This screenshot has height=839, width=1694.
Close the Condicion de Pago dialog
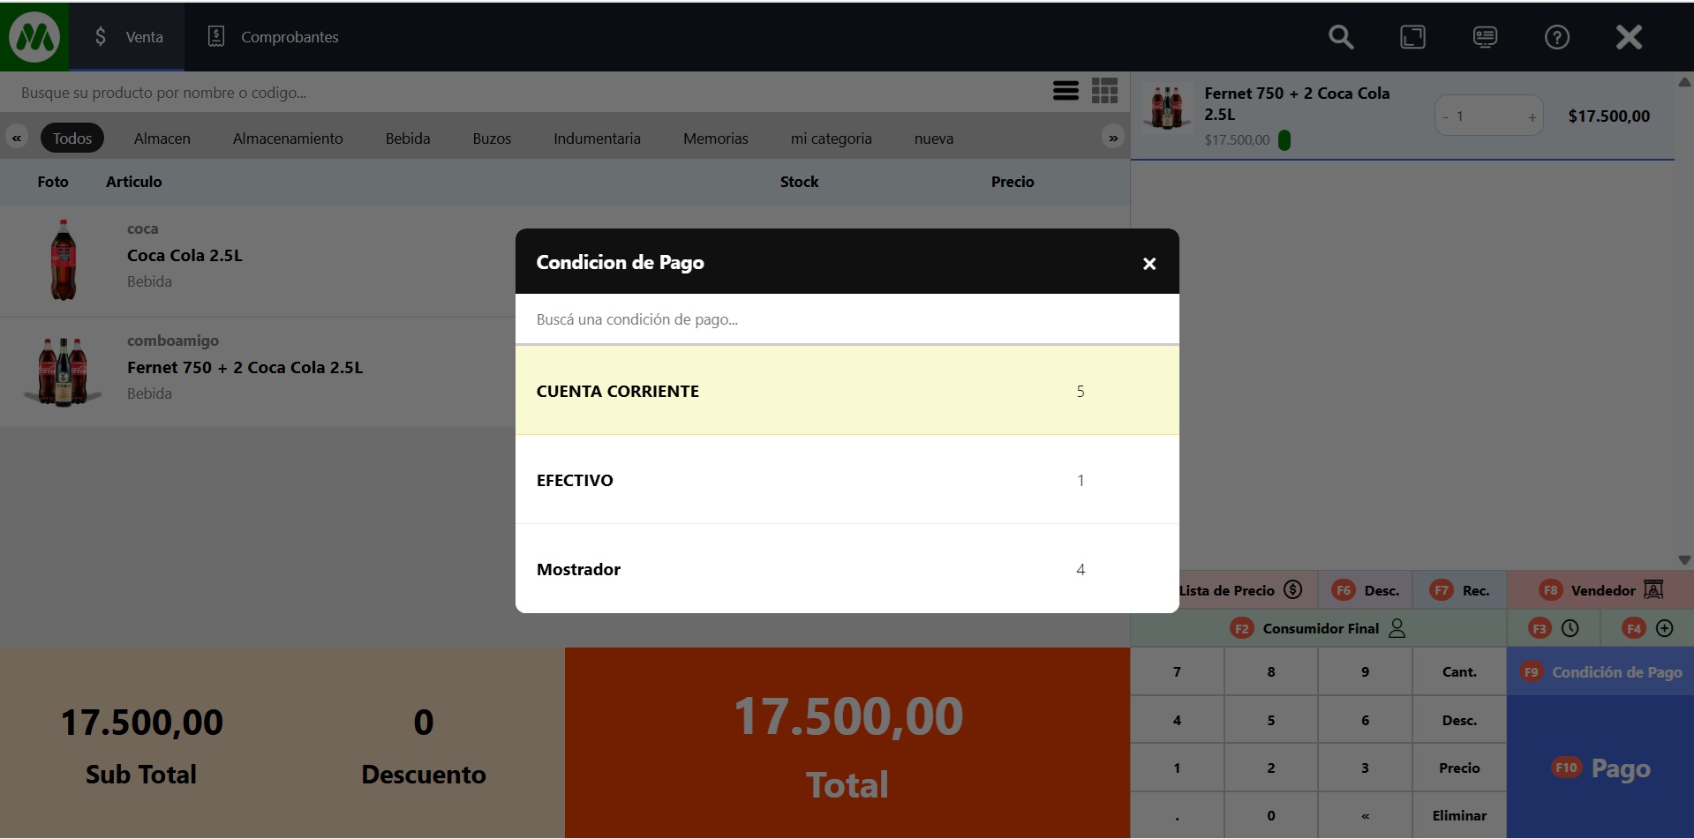(1148, 264)
